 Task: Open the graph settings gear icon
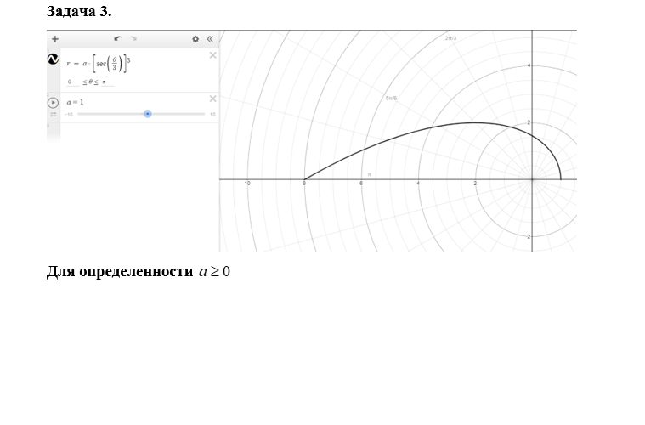[195, 38]
